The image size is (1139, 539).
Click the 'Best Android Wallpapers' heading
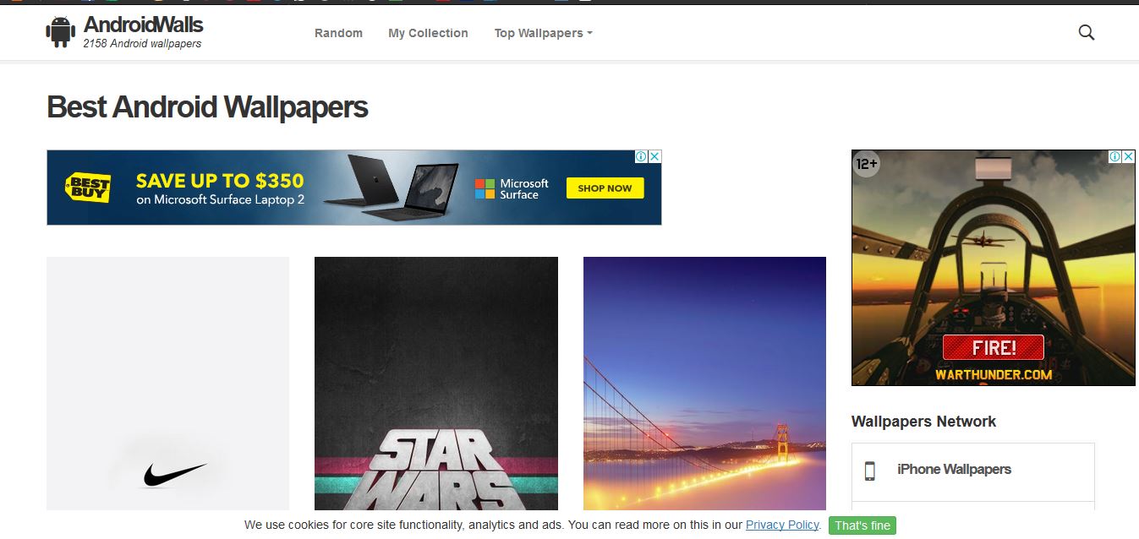click(207, 107)
